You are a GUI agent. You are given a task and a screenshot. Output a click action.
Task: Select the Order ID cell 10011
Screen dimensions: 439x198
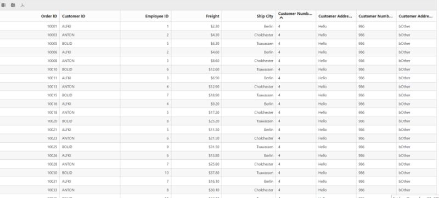52,78
